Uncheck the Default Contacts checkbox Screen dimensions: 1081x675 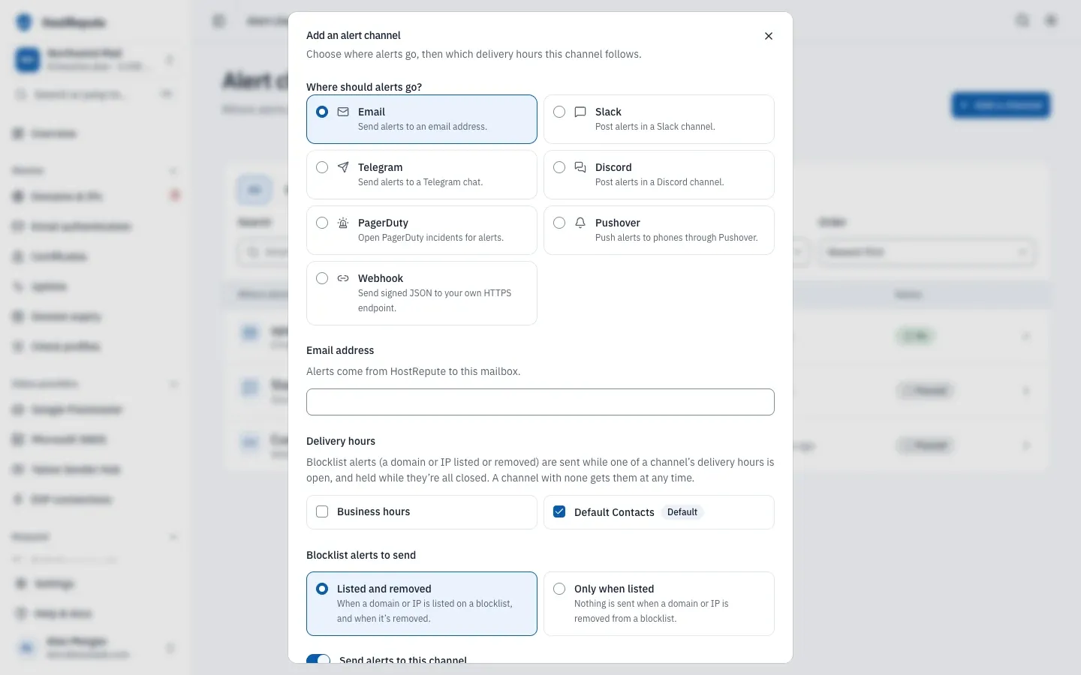(559, 511)
